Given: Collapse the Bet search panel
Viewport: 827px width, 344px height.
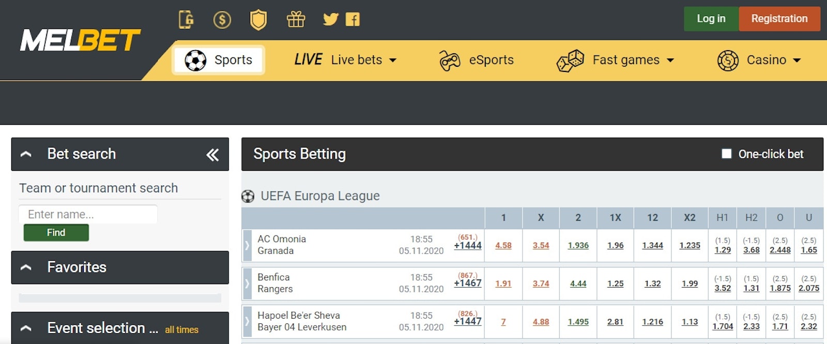Looking at the screenshot, I should (26, 154).
